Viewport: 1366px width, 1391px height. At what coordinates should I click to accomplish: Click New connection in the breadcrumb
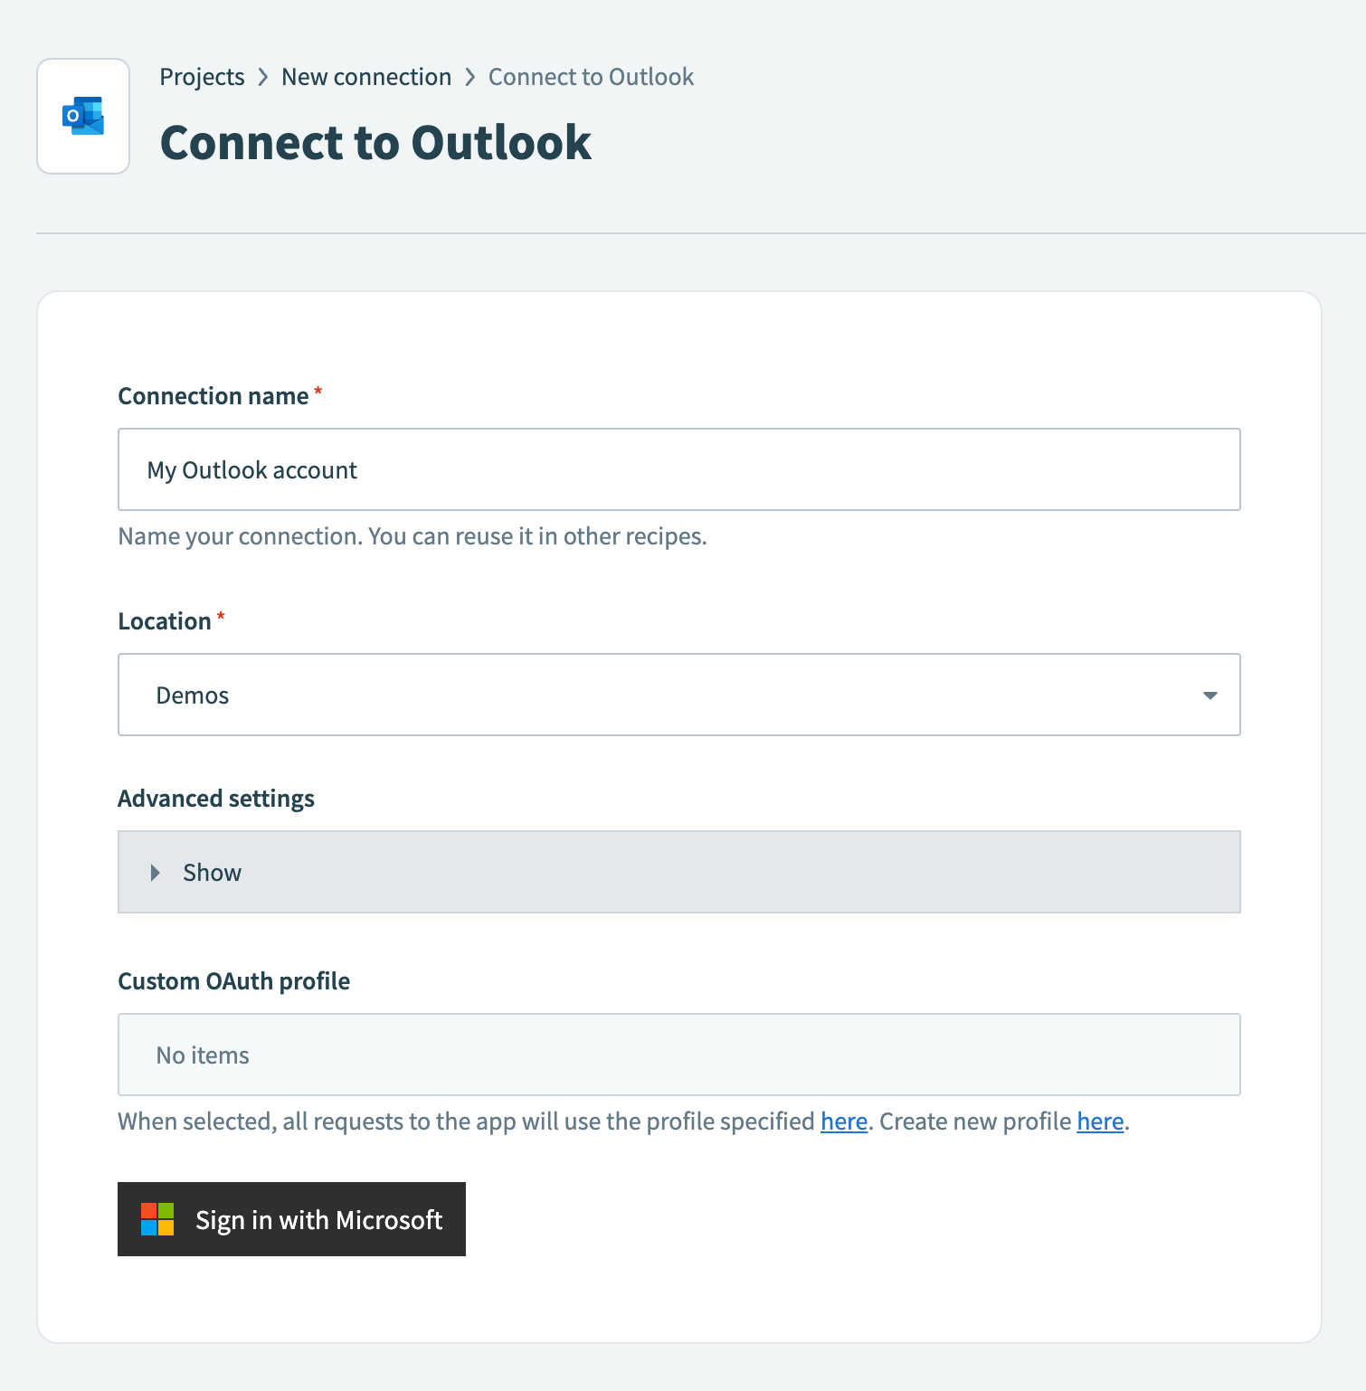click(x=365, y=77)
